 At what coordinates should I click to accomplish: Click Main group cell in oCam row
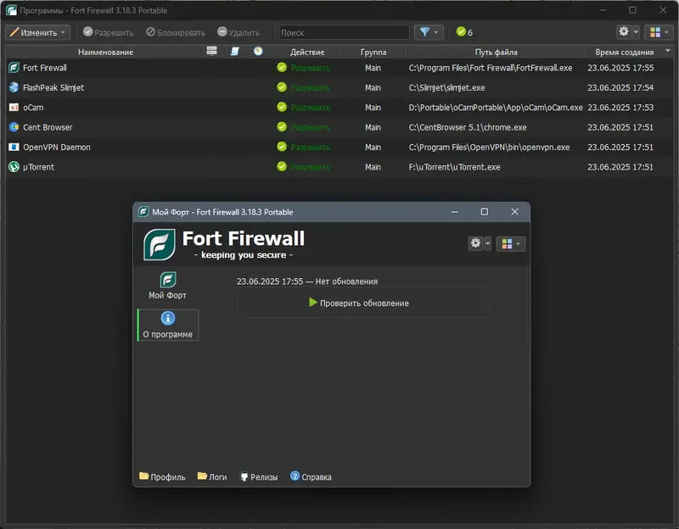click(x=373, y=108)
